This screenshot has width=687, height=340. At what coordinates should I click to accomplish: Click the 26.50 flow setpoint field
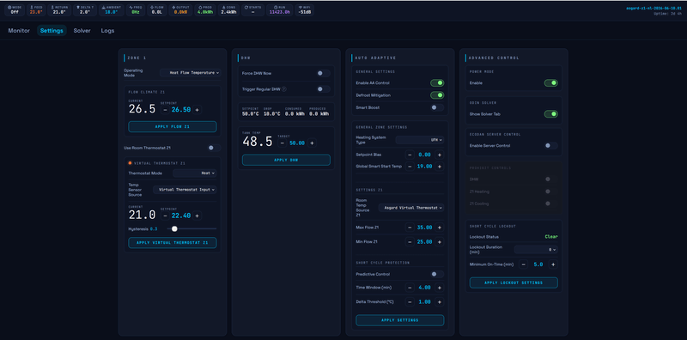point(181,110)
